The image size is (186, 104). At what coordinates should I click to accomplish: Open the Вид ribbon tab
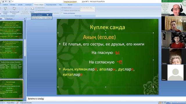coord(60,5)
